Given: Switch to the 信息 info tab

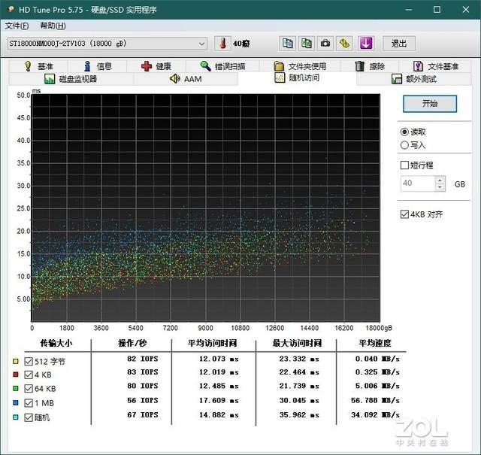Looking at the screenshot, I should point(98,66).
